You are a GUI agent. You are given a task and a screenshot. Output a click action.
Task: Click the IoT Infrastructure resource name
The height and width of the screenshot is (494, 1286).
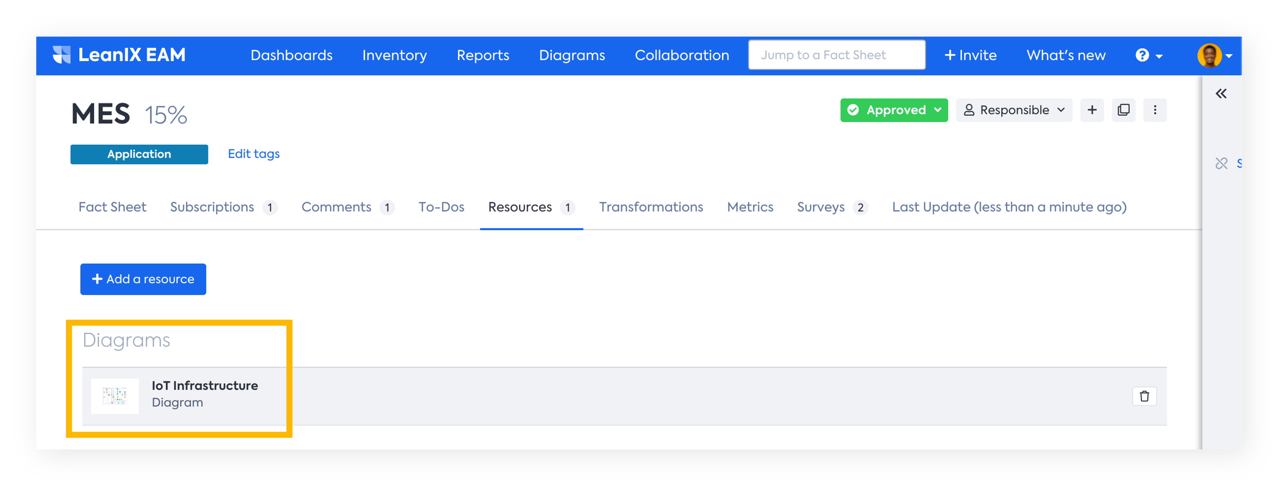(205, 386)
